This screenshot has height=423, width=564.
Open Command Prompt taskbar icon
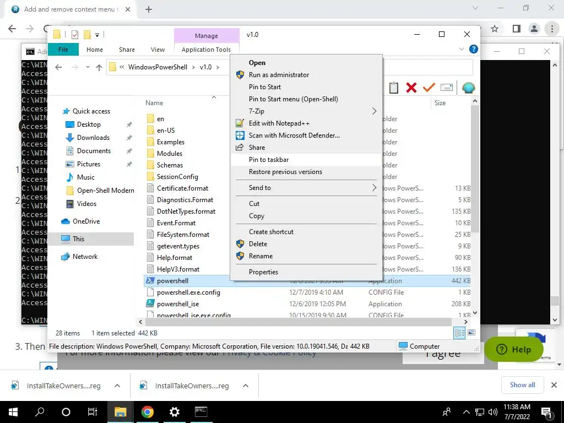pyautogui.click(x=201, y=412)
